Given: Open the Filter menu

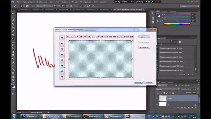Looking at the screenshot, I should [75, 2].
